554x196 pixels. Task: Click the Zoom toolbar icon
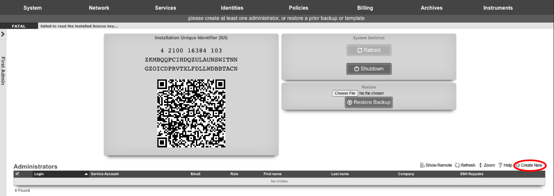[486, 165]
